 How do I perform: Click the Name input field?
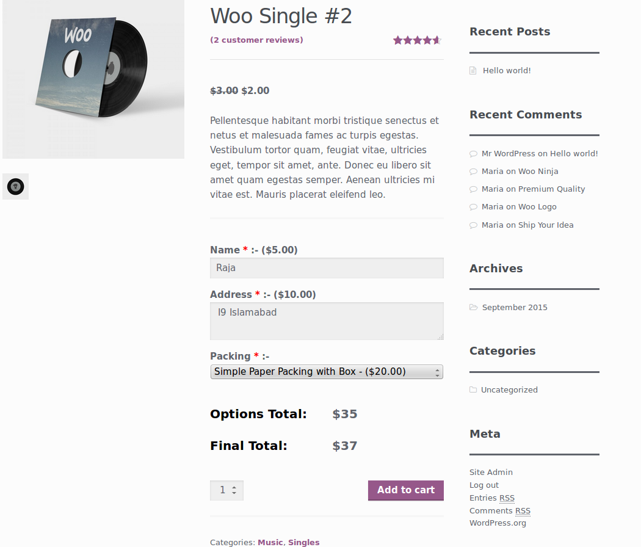click(x=327, y=268)
